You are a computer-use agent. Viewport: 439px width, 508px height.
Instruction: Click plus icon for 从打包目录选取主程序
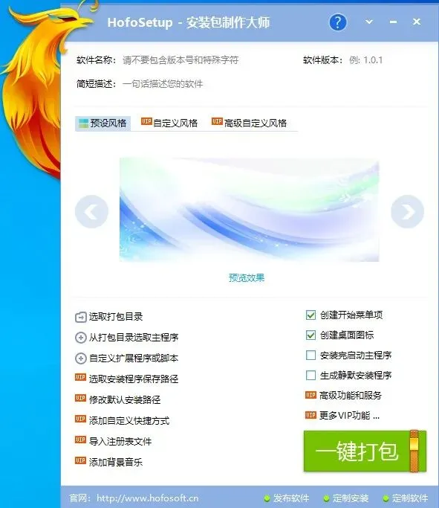tap(80, 338)
